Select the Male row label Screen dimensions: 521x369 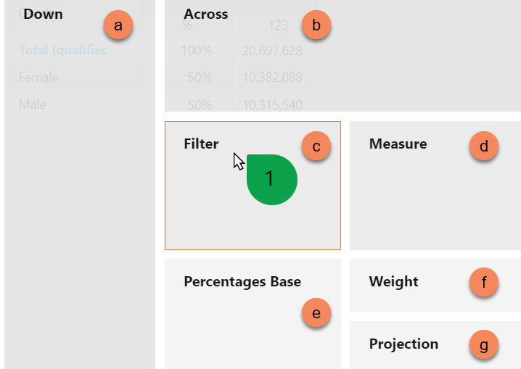pos(32,104)
